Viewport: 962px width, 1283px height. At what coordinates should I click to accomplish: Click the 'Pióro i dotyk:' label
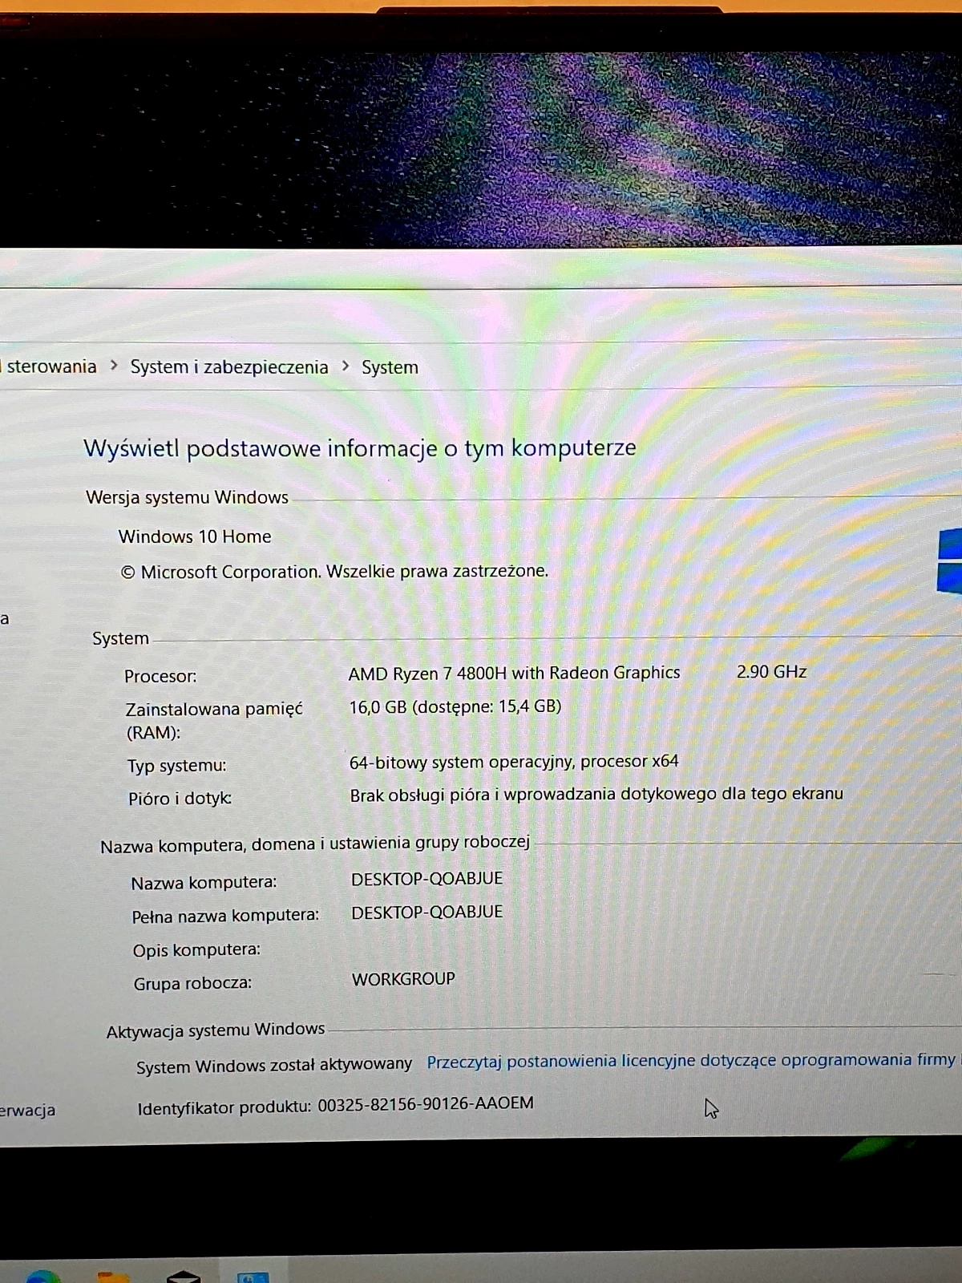click(x=180, y=799)
